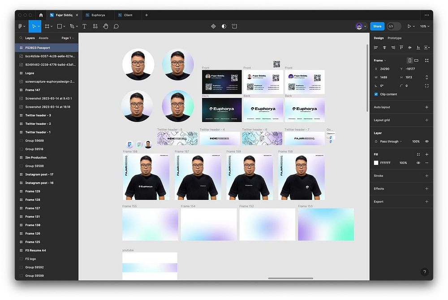
Task: Select the Text tool
Action: pyautogui.click(x=84, y=26)
